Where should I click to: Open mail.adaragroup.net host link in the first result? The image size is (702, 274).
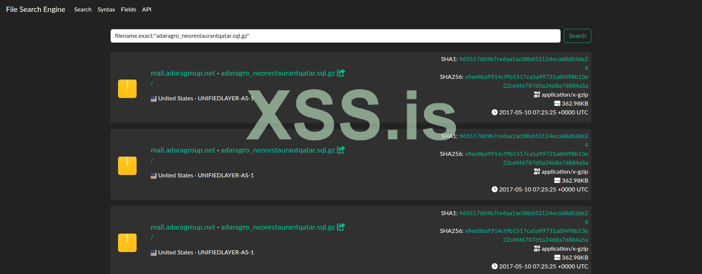point(183,73)
